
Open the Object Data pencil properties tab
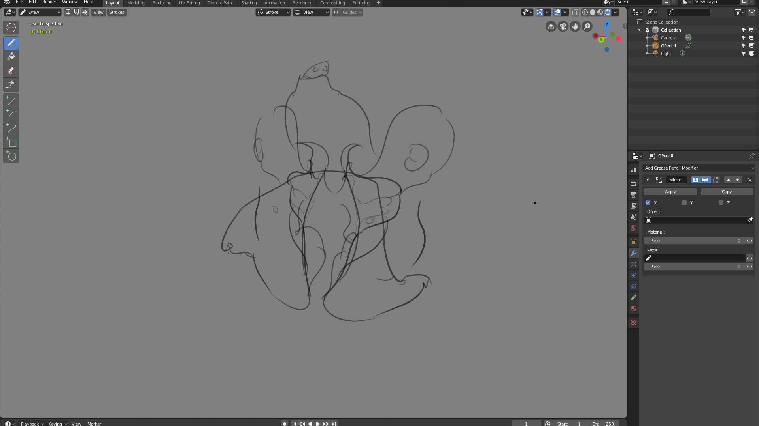coord(634,297)
